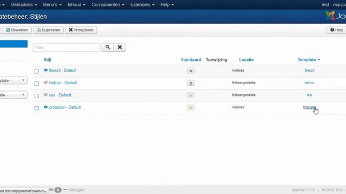Open the Inhoud menu

click(76, 5)
